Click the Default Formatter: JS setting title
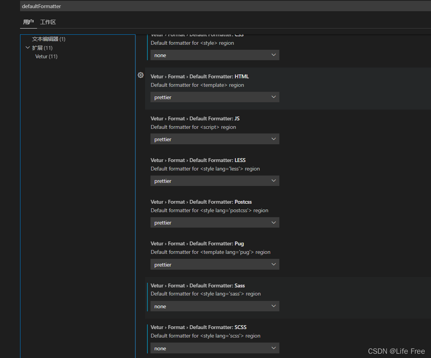The image size is (431, 358). tap(195, 118)
